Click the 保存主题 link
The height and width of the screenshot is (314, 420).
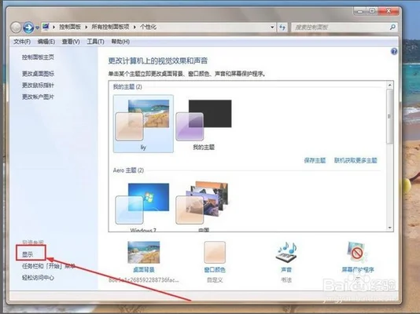point(315,160)
